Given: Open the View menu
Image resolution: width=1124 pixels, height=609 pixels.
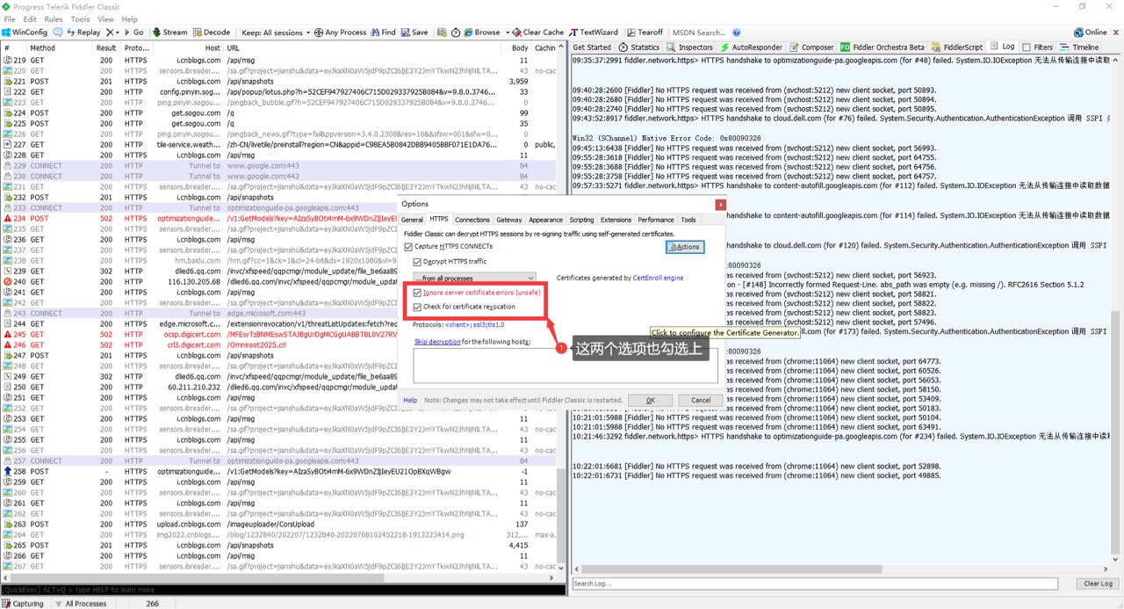Looking at the screenshot, I should [105, 18].
